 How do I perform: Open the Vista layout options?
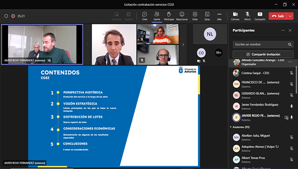[x=195, y=16]
